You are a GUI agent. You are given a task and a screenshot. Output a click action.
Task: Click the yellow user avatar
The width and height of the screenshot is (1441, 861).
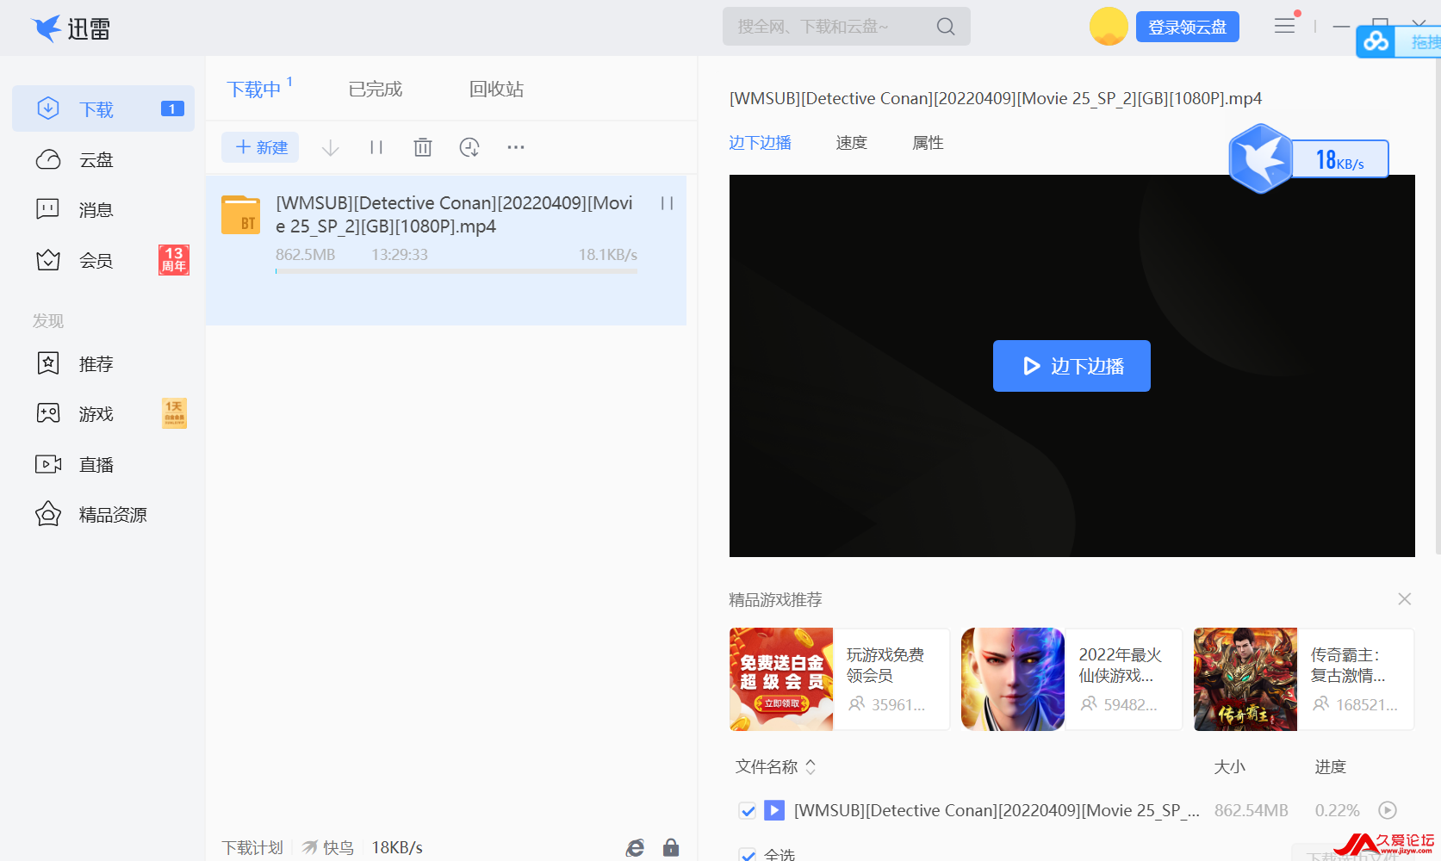1109,27
